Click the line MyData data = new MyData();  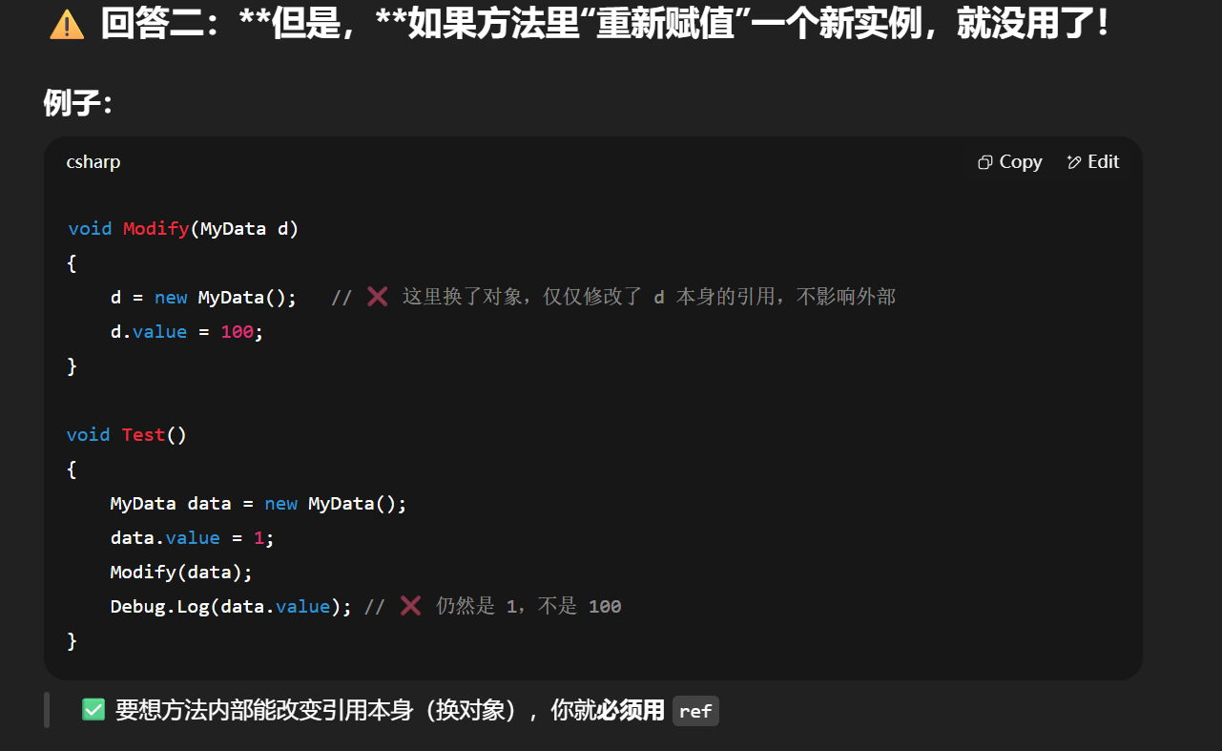pyautogui.click(x=259, y=504)
